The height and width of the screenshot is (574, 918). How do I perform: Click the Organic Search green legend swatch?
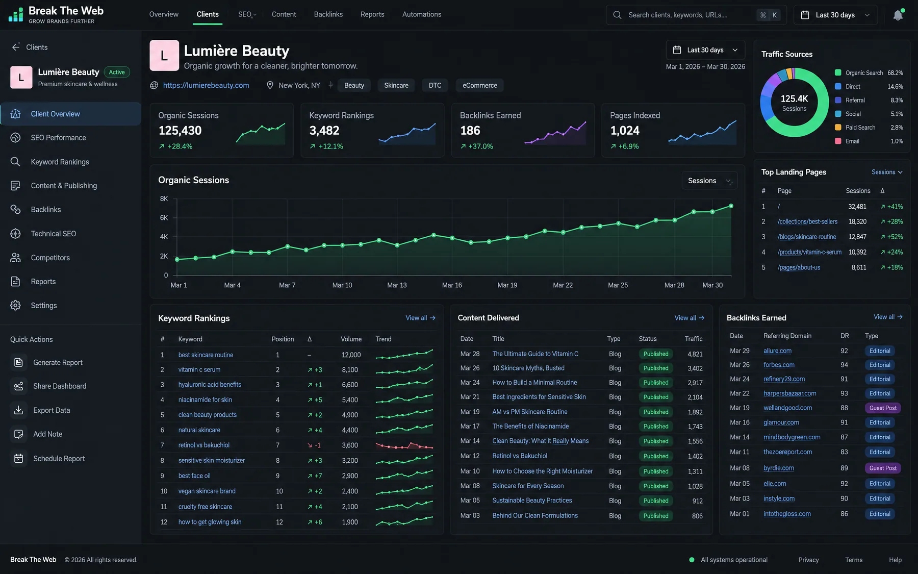(838, 72)
